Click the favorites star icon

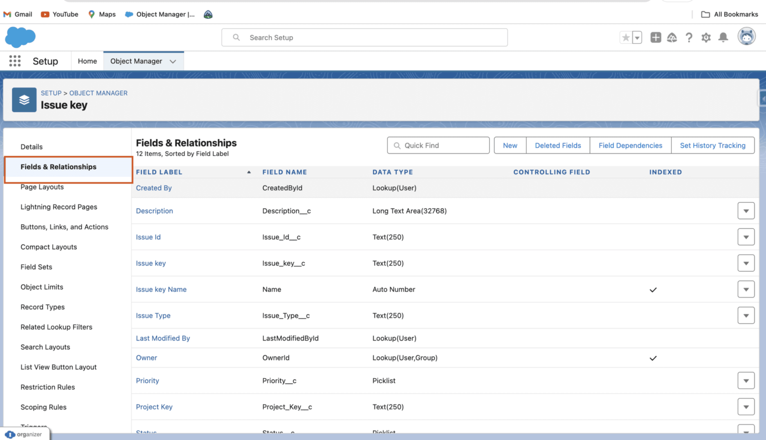pyautogui.click(x=626, y=37)
